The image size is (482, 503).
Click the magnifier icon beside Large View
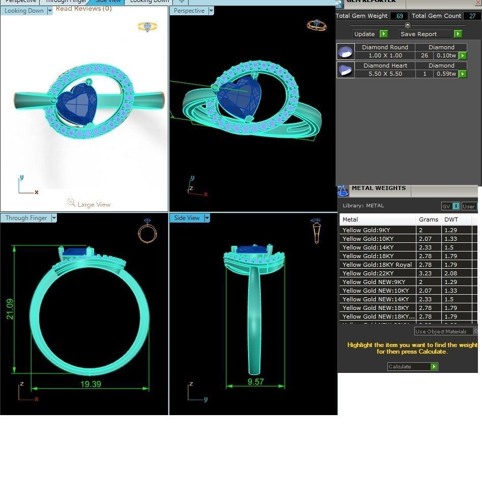(71, 202)
